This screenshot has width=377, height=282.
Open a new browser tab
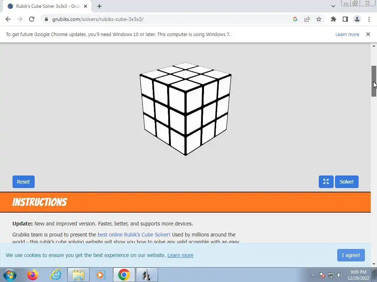[99, 6]
